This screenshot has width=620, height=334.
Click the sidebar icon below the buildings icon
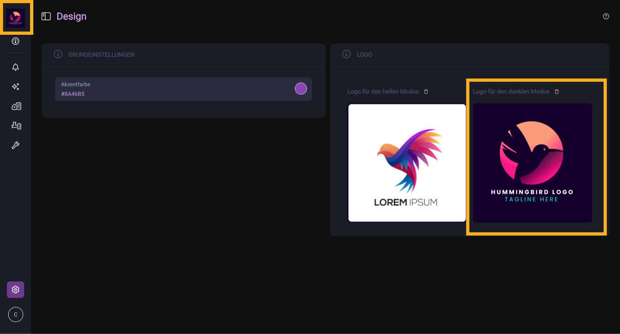click(x=16, y=126)
